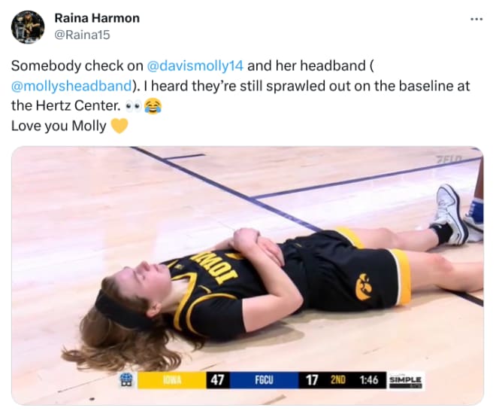Open the three-dot more options menu
The width and height of the screenshot is (496, 414).
tap(476, 20)
